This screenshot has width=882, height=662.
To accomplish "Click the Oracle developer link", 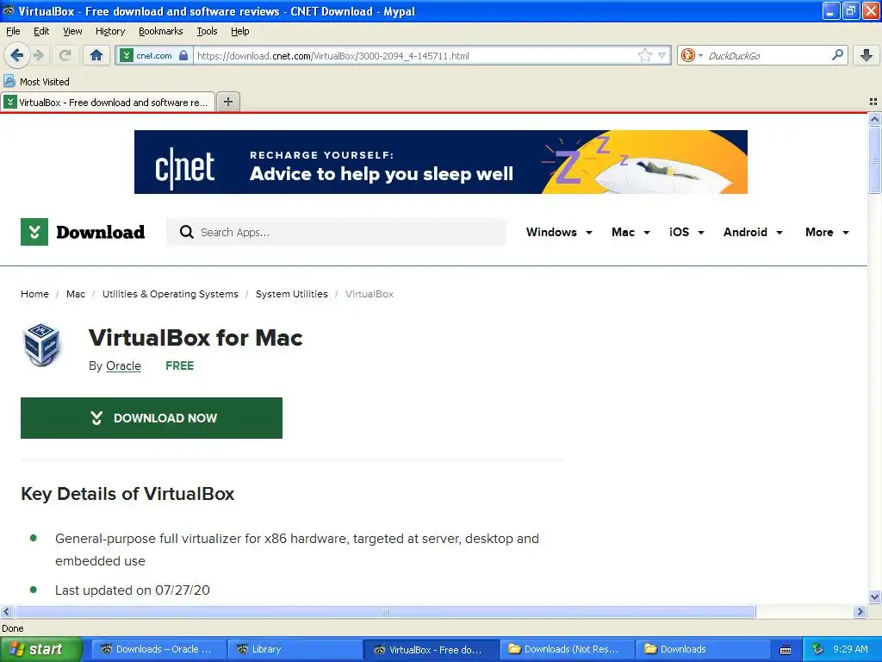I will pyautogui.click(x=123, y=365).
